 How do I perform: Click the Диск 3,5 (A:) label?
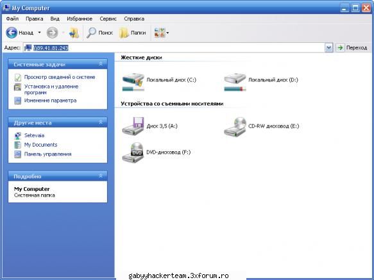[x=162, y=126]
